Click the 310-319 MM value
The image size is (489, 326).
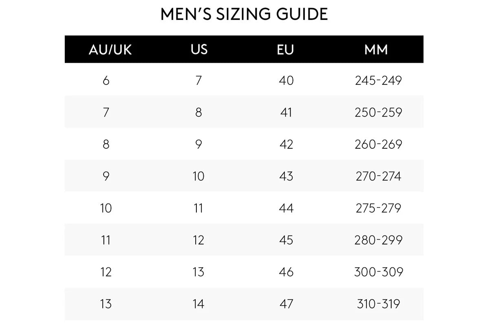[378, 304]
